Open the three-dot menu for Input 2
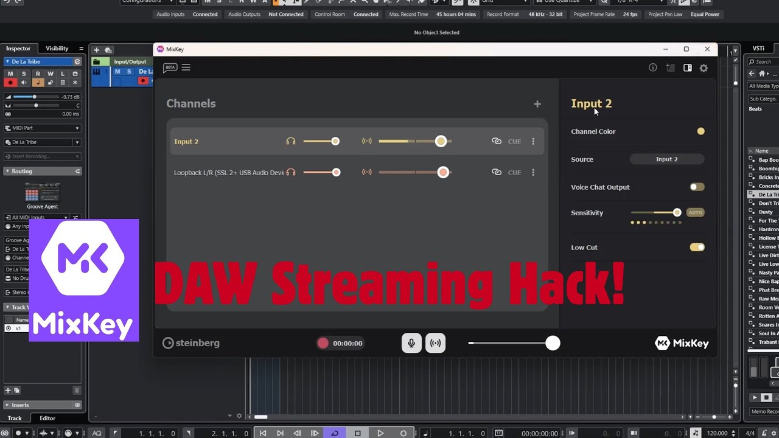This screenshot has height=438, width=779. click(533, 141)
